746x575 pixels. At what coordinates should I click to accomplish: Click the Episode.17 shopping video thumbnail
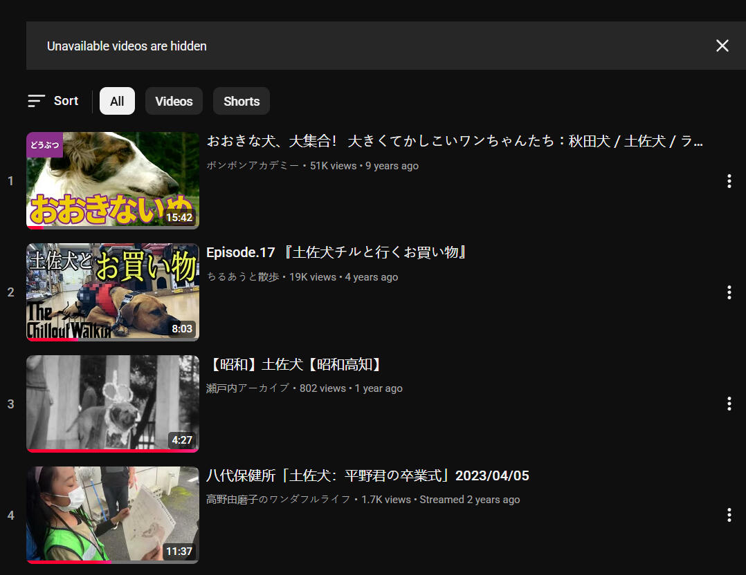(x=113, y=292)
